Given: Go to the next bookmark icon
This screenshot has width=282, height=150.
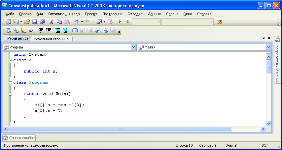Looking at the screenshot, I should coord(90,30).
